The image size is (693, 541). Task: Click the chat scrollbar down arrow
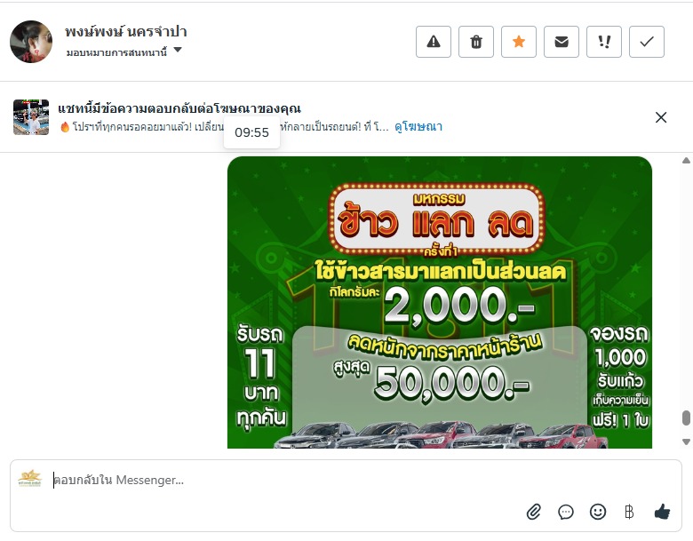(686, 442)
